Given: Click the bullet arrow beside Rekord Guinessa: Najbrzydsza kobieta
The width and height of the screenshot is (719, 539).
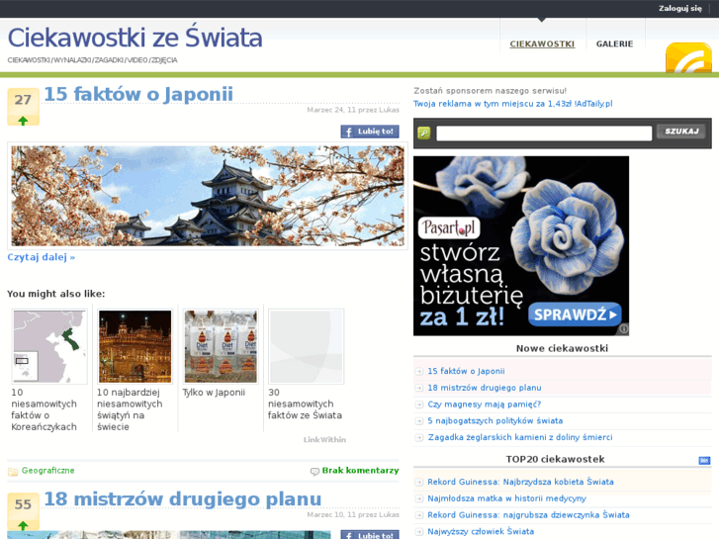Looking at the screenshot, I should 418,482.
